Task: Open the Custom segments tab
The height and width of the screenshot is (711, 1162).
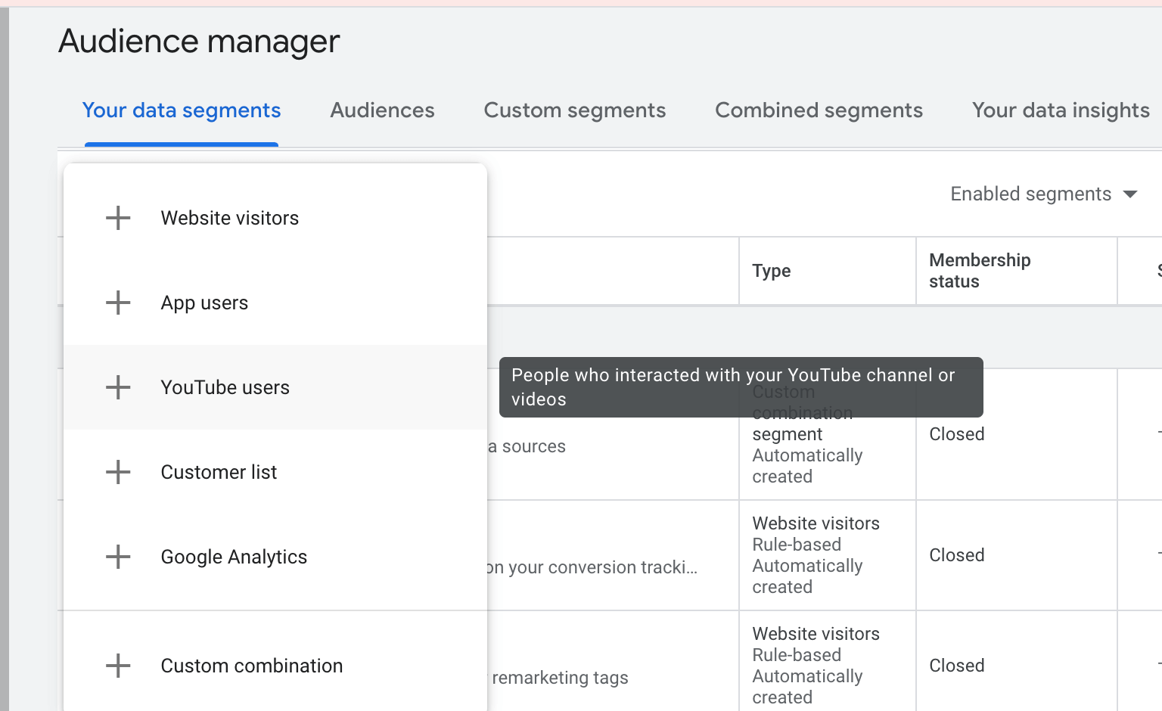Action: (x=574, y=110)
